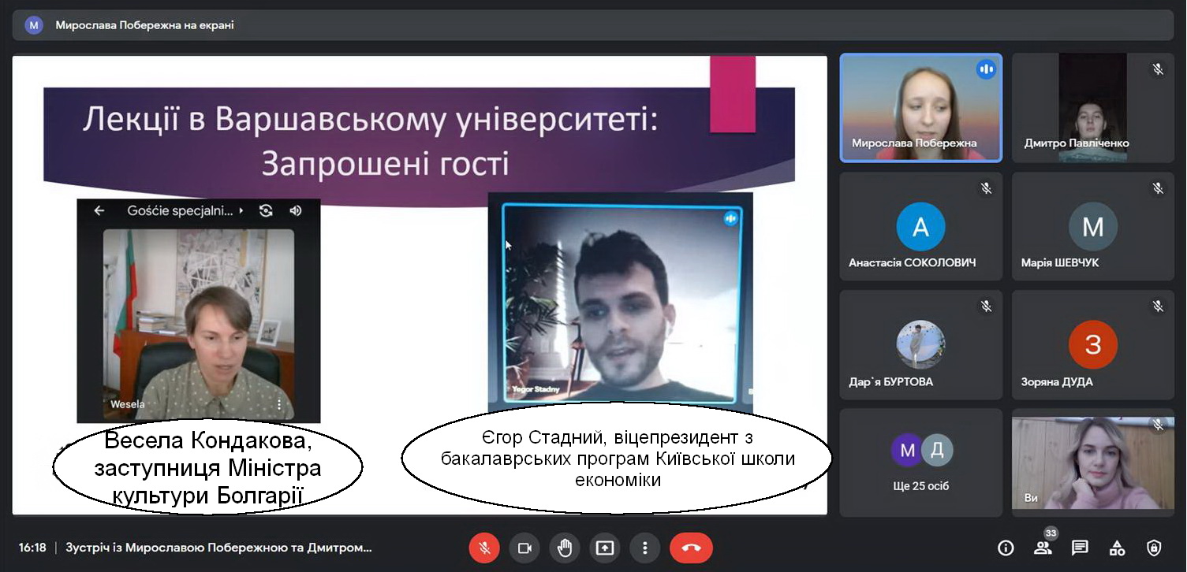Raise your hand in the meeting
The image size is (1187, 572).
[565, 548]
